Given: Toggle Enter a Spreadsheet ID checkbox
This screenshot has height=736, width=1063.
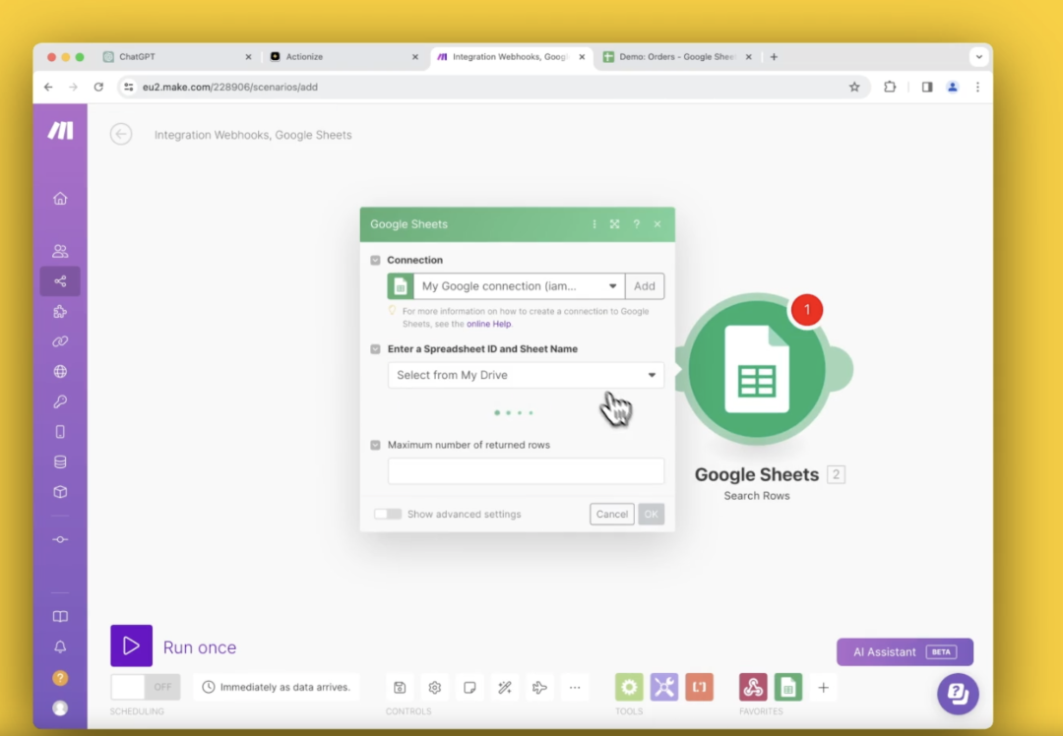Looking at the screenshot, I should pyautogui.click(x=376, y=349).
